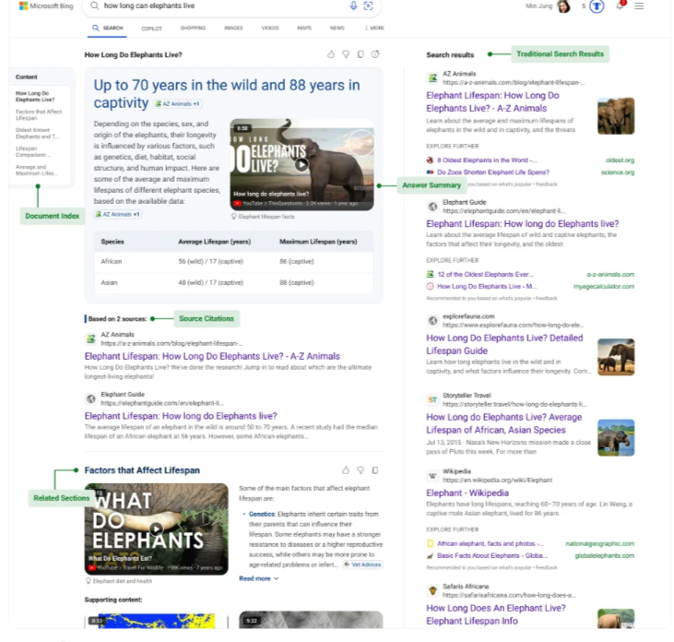
Task: Switch to the COPILOT tab
Action: click(x=151, y=29)
